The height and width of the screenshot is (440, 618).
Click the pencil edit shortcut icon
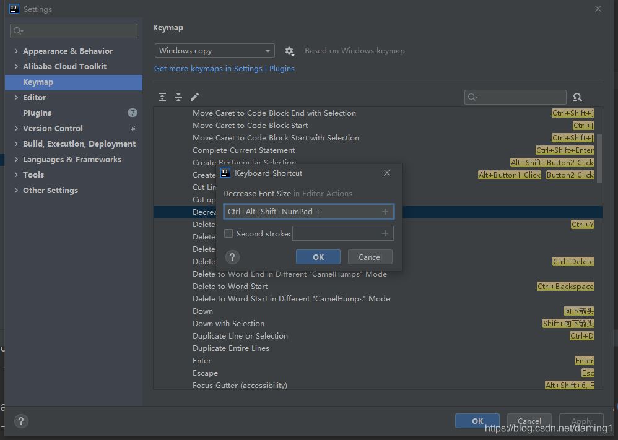[x=194, y=97]
